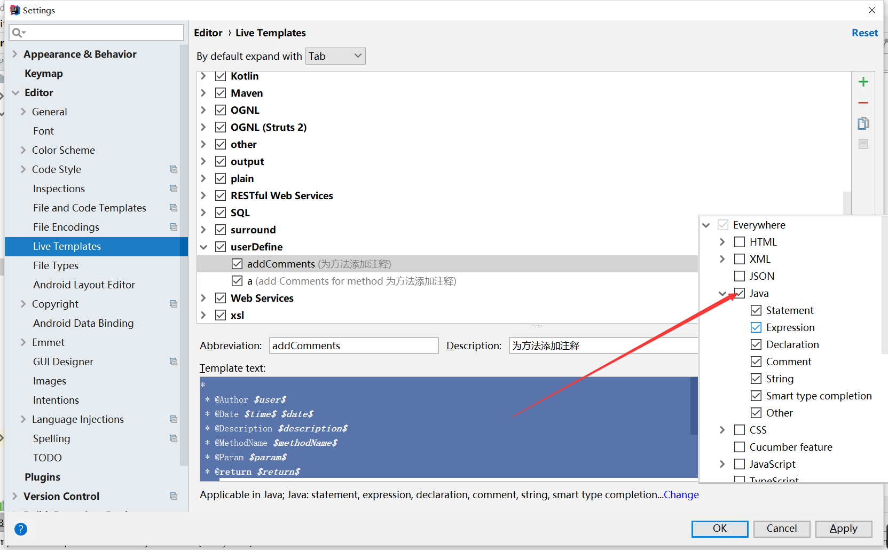Open the expand-with Tab dropdown
This screenshot has height=550, width=888.
[x=335, y=56]
